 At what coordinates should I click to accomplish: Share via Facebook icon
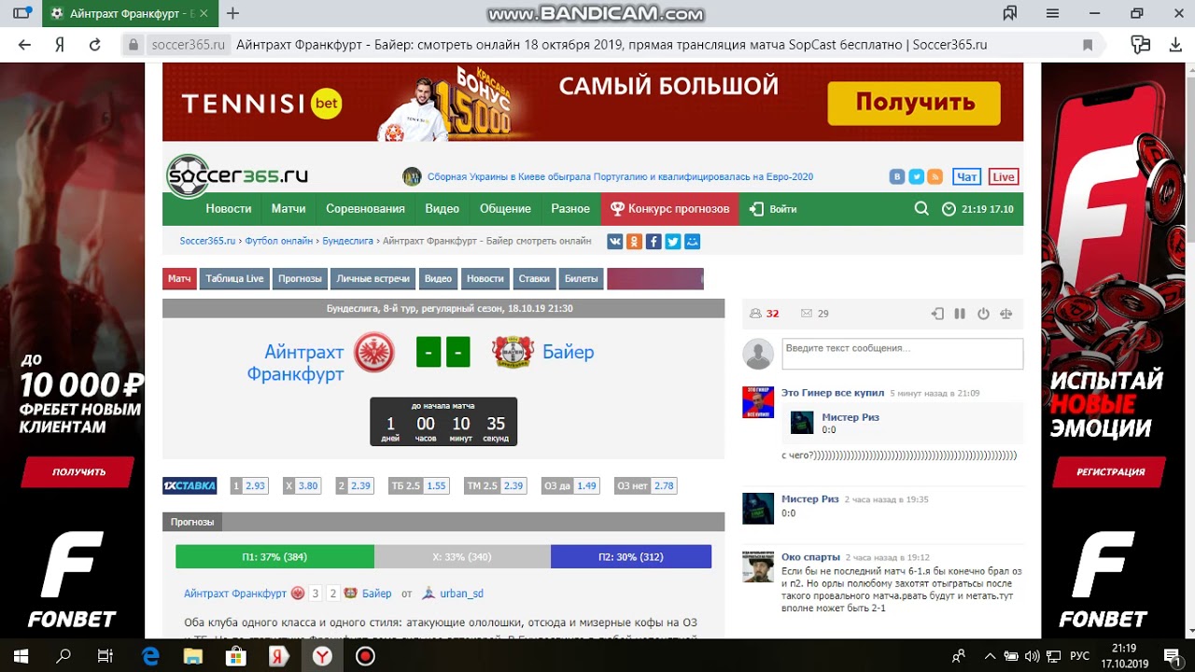tap(654, 242)
